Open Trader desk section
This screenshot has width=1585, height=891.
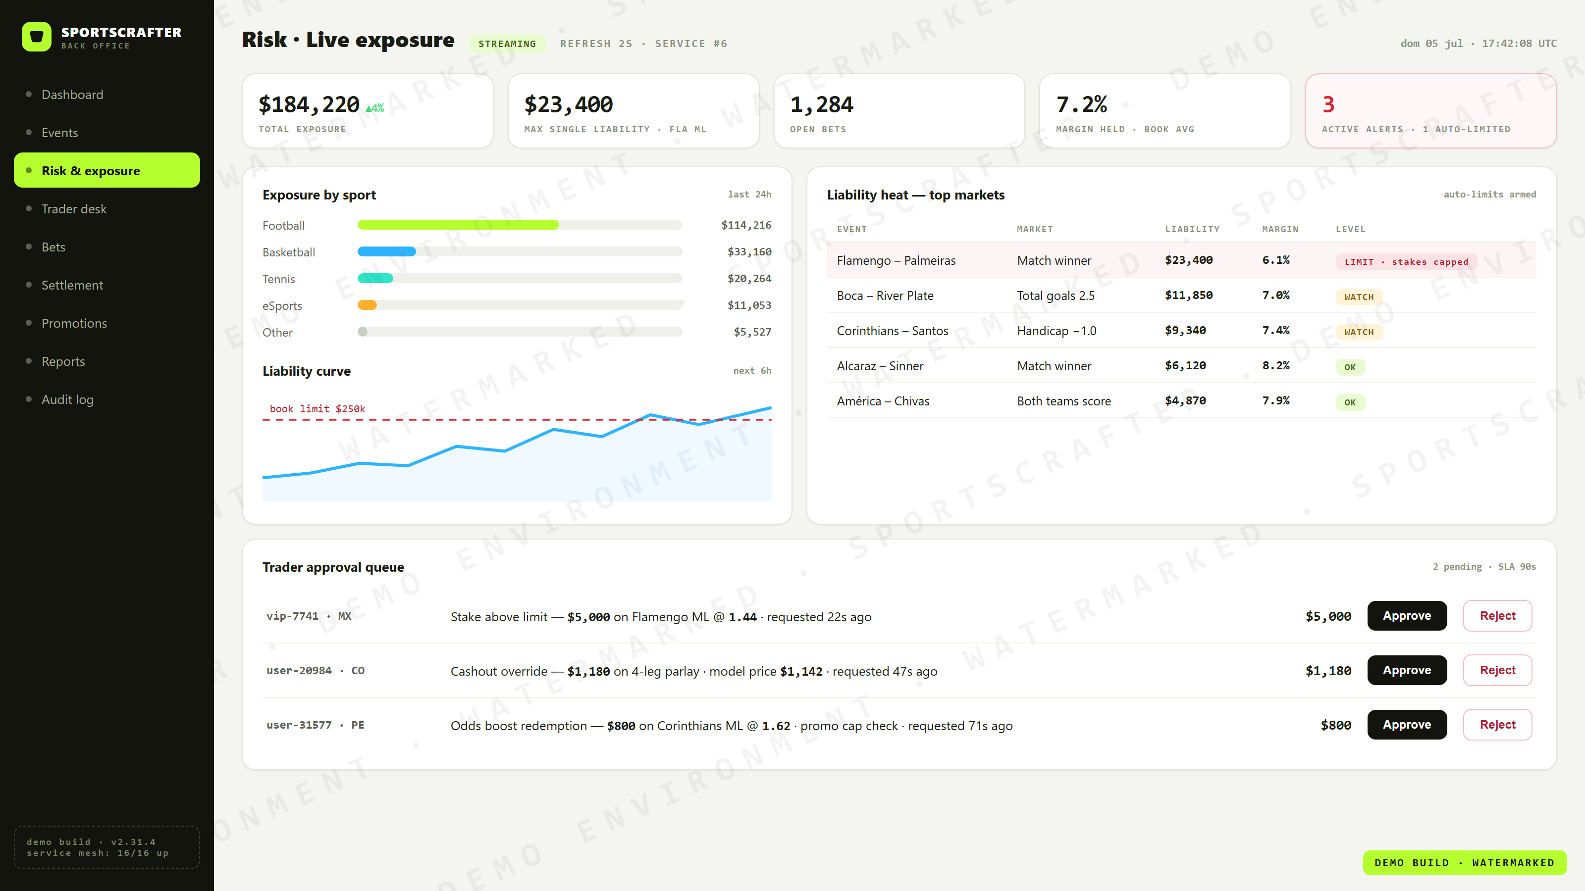click(x=106, y=208)
